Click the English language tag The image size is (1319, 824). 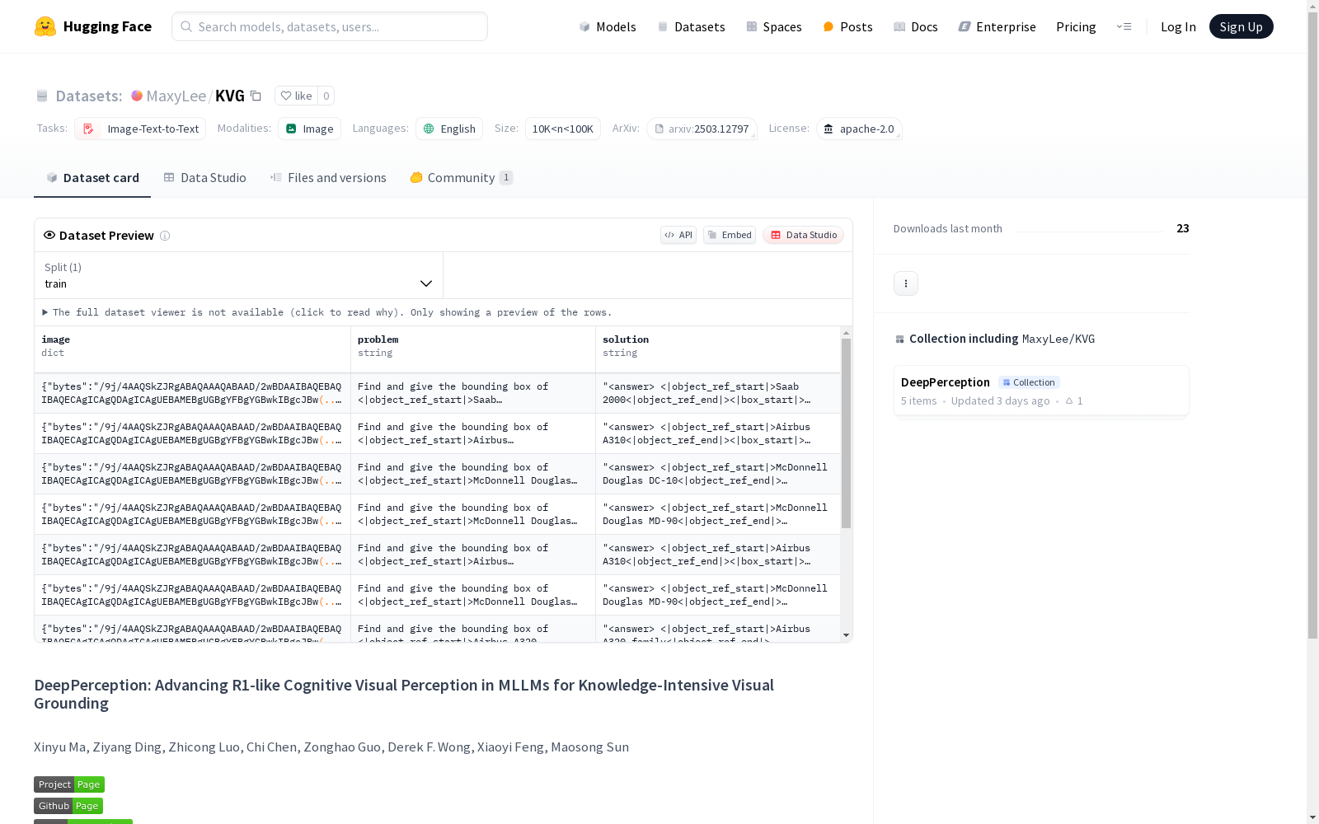449,129
